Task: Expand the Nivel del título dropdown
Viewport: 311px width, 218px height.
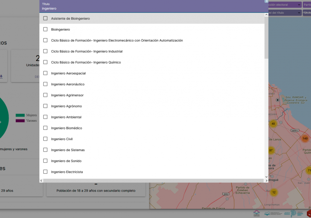Action: click(x=285, y=13)
